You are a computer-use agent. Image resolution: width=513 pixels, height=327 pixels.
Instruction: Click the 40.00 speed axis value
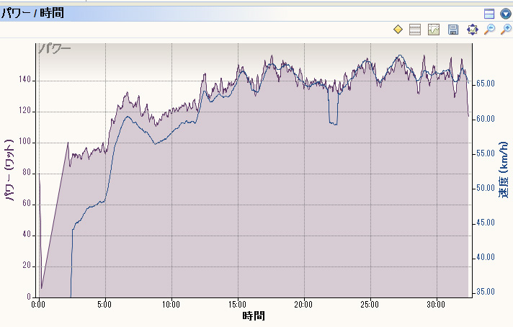485,257
